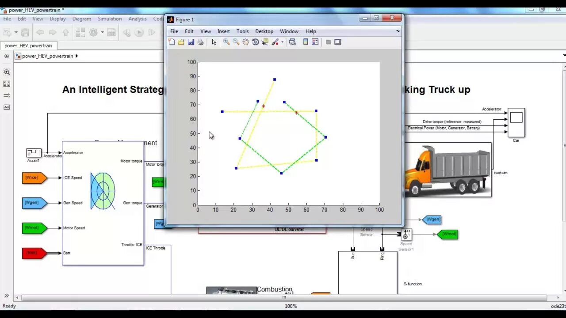Click the Step Back simulation button

[126, 32]
